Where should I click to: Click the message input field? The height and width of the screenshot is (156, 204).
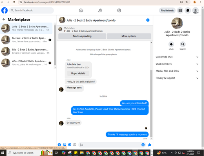(x=110, y=145)
